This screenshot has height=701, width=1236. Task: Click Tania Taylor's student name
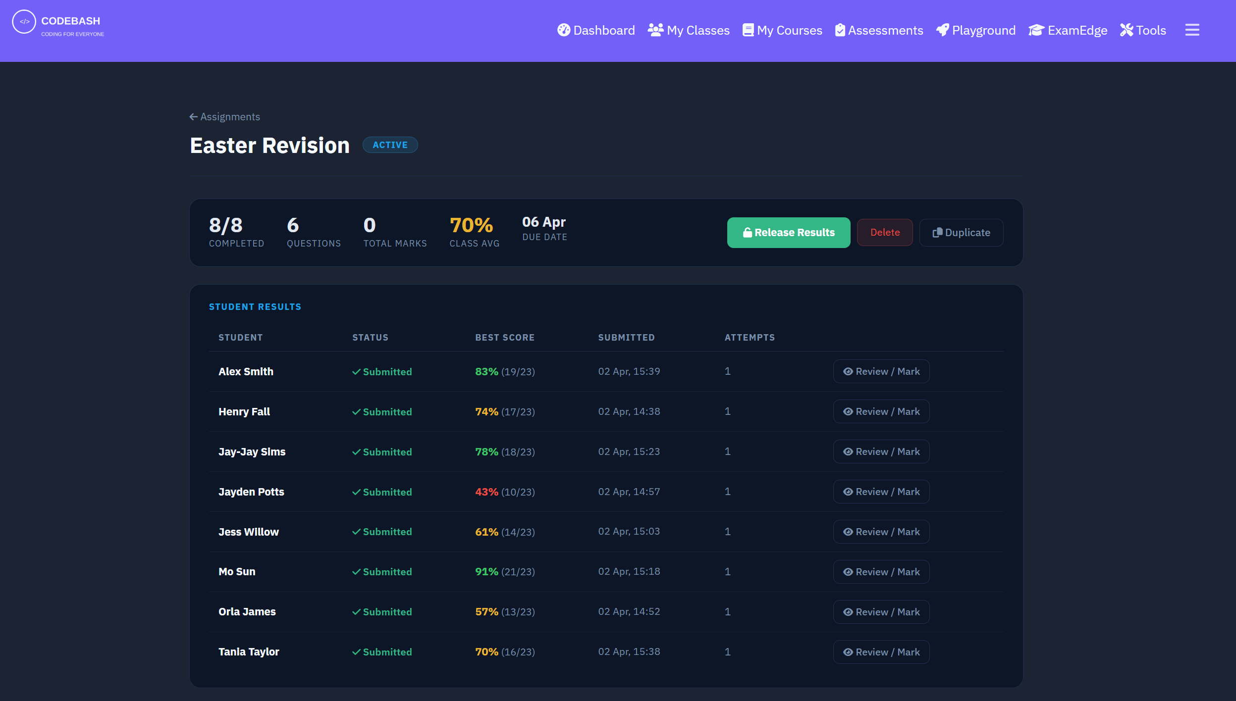pos(249,652)
